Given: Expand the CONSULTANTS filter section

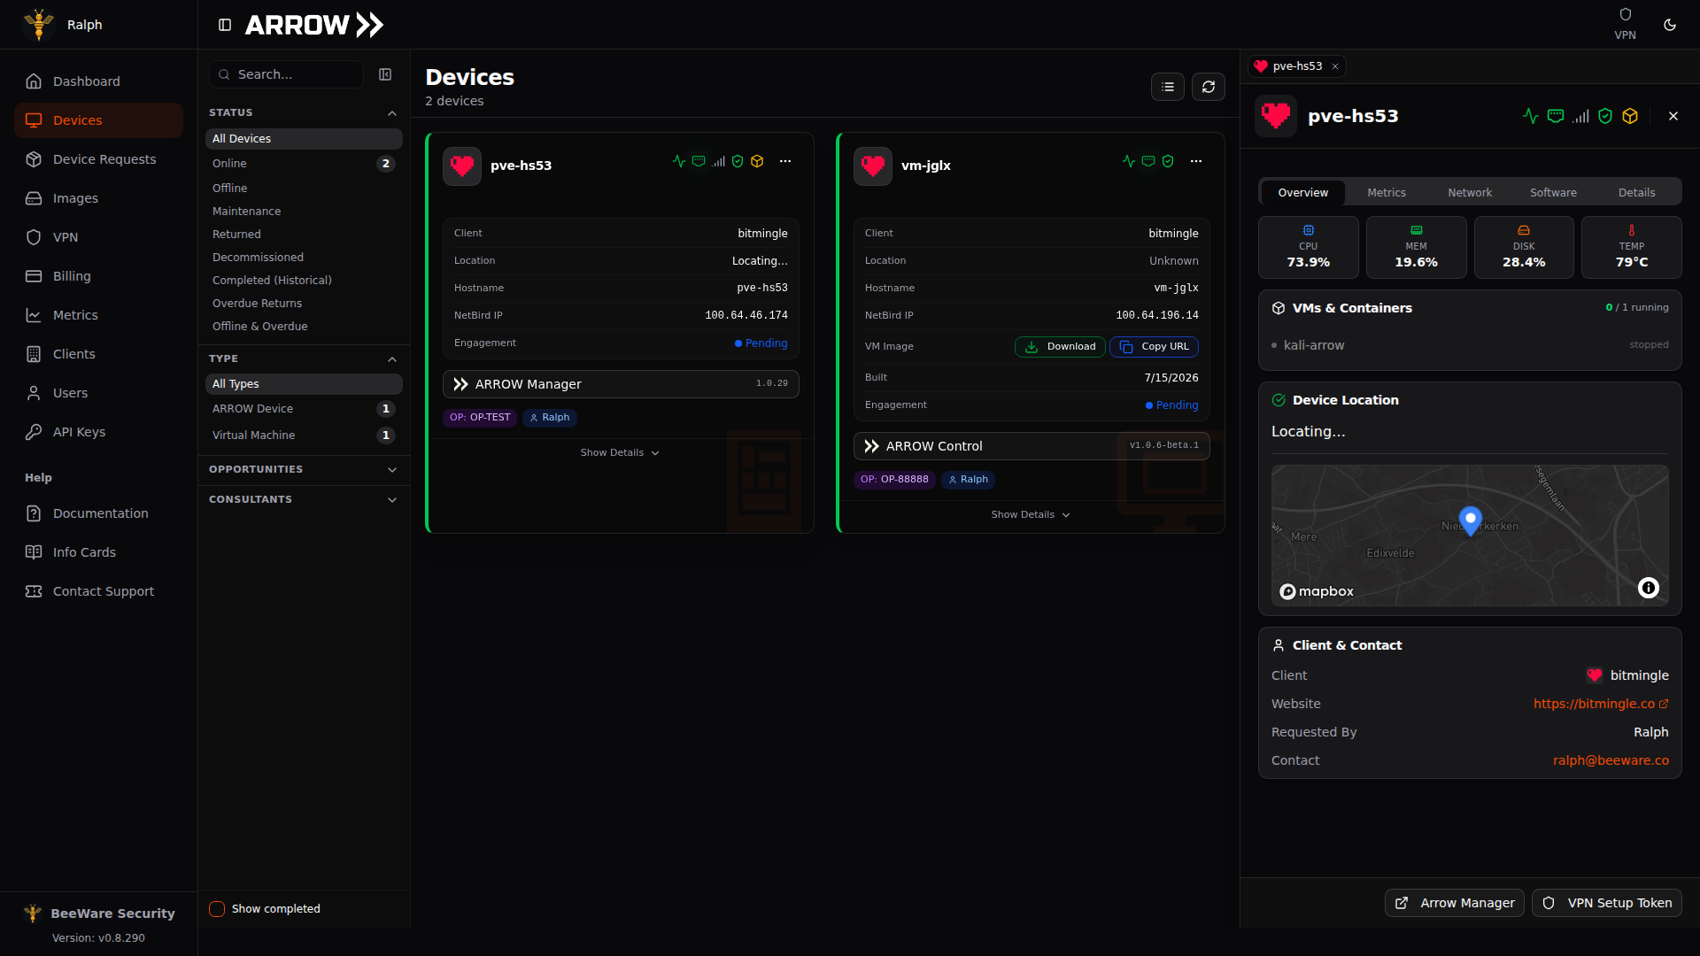Looking at the screenshot, I should click(304, 499).
